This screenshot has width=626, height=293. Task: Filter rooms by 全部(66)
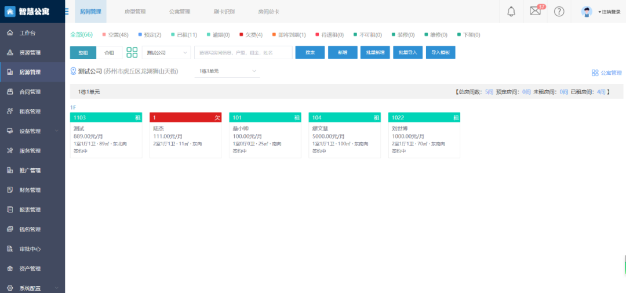point(82,35)
